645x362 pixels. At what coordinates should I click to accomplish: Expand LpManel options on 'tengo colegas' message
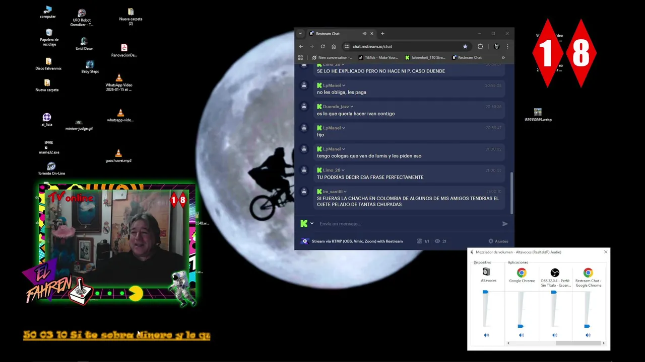click(343, 149)
